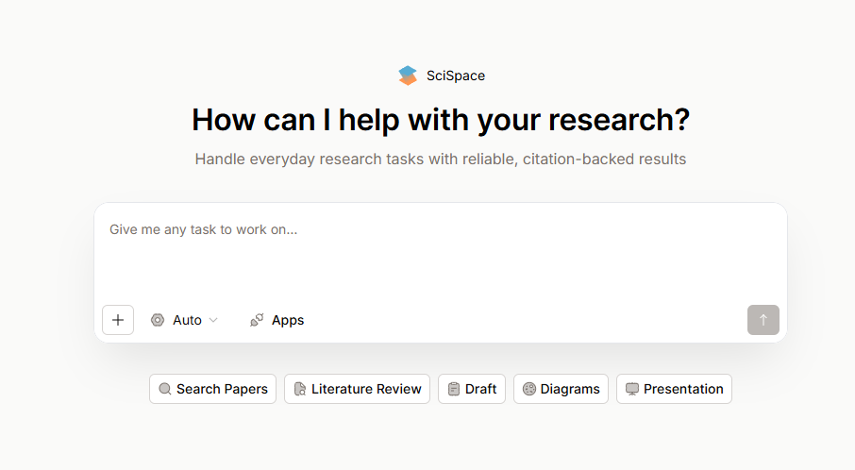
Task: Click the SciSpace brand name text
Action: pyautogui.click(x=456, y=76)
